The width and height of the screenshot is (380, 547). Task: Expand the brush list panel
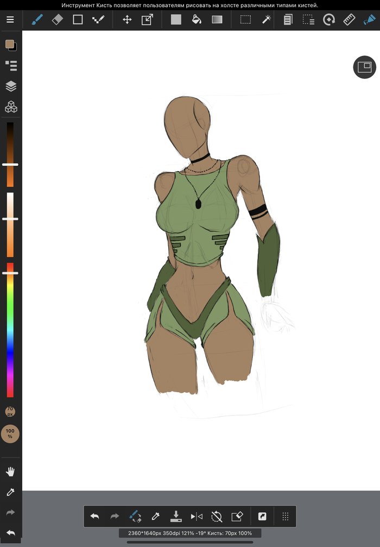pyautogui.click(x=10, y=66)
